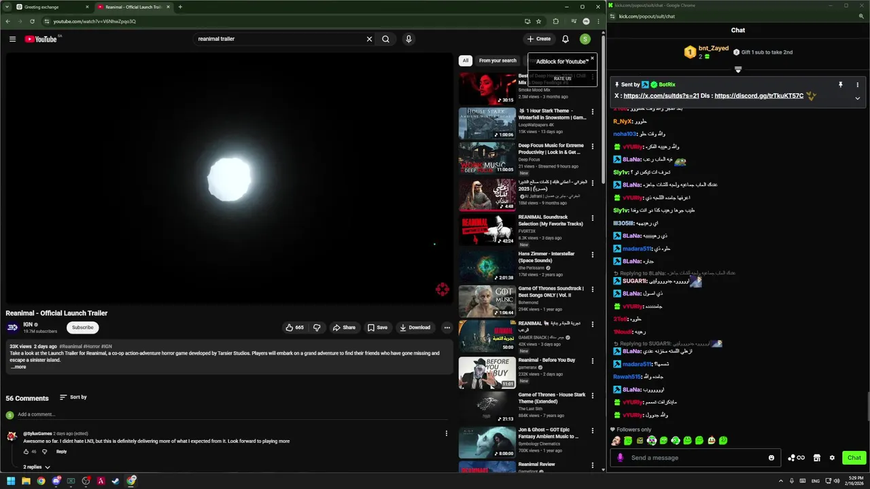Open the YouTube guide hamburger menu
Screen dimensions: 870x489
click(12, 39)
